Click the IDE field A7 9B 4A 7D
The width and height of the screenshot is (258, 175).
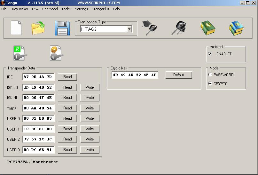(38, 77)
